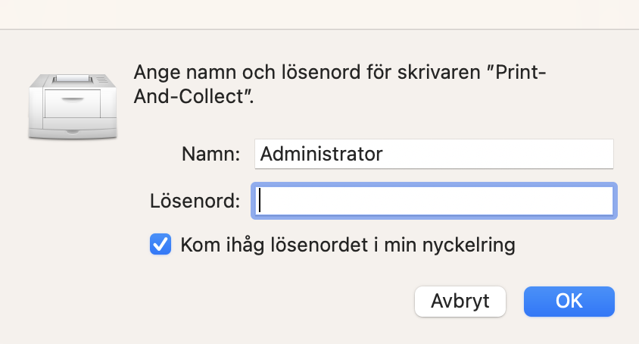Click the "Print-" text in the prompt
Image resolution: width=639 pixels, height=344 pixels.
pos(520,73)
